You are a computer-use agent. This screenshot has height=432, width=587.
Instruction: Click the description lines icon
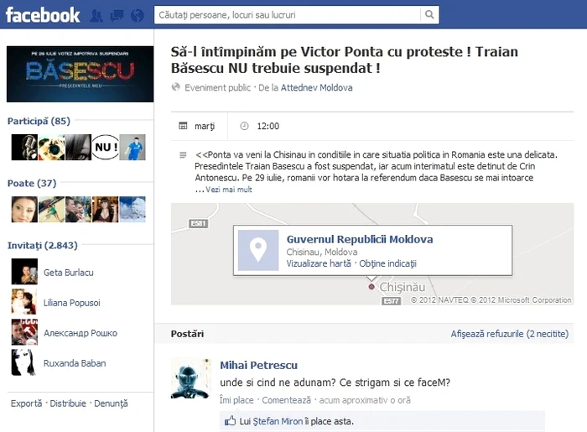(x=183, y=154)
